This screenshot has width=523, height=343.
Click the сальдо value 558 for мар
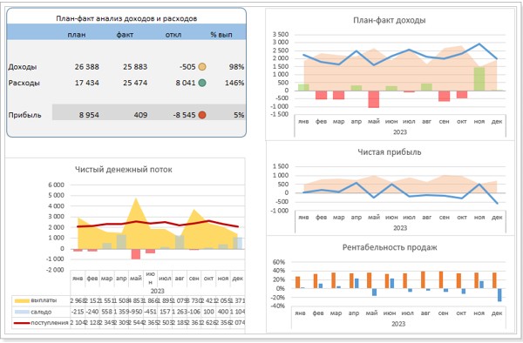point(106,312)
